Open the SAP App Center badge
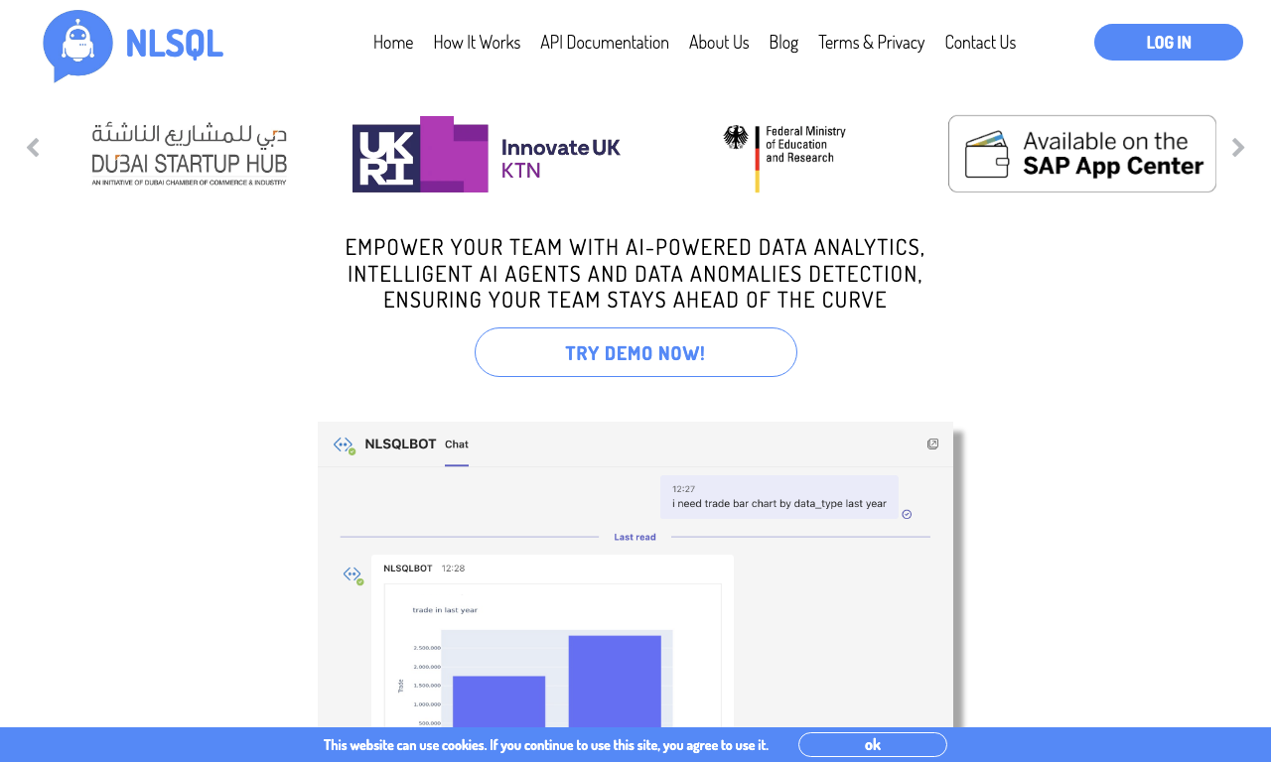This screenshot has width=1271, height=762. [x=1082, y=154]
